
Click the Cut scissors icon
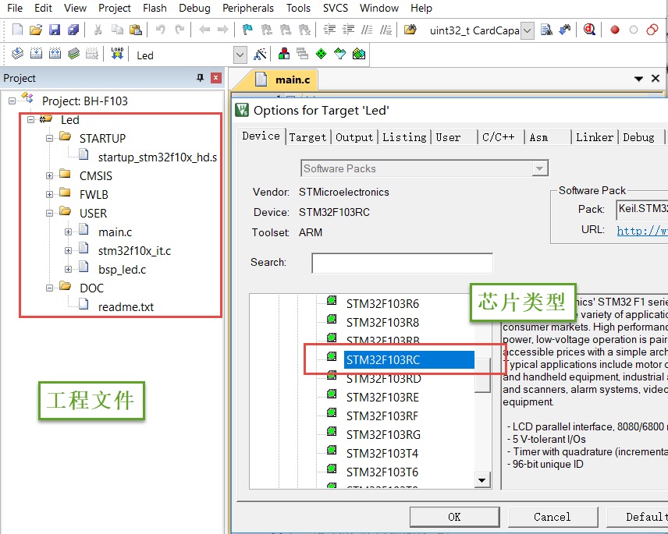pos(98,30)
